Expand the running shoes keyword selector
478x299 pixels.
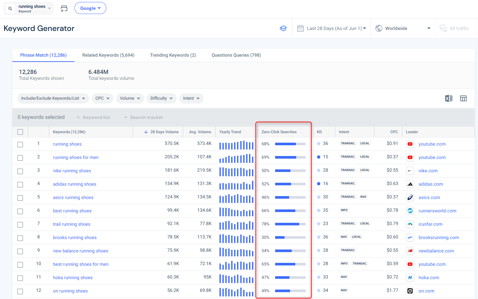(x=29, y=8)
